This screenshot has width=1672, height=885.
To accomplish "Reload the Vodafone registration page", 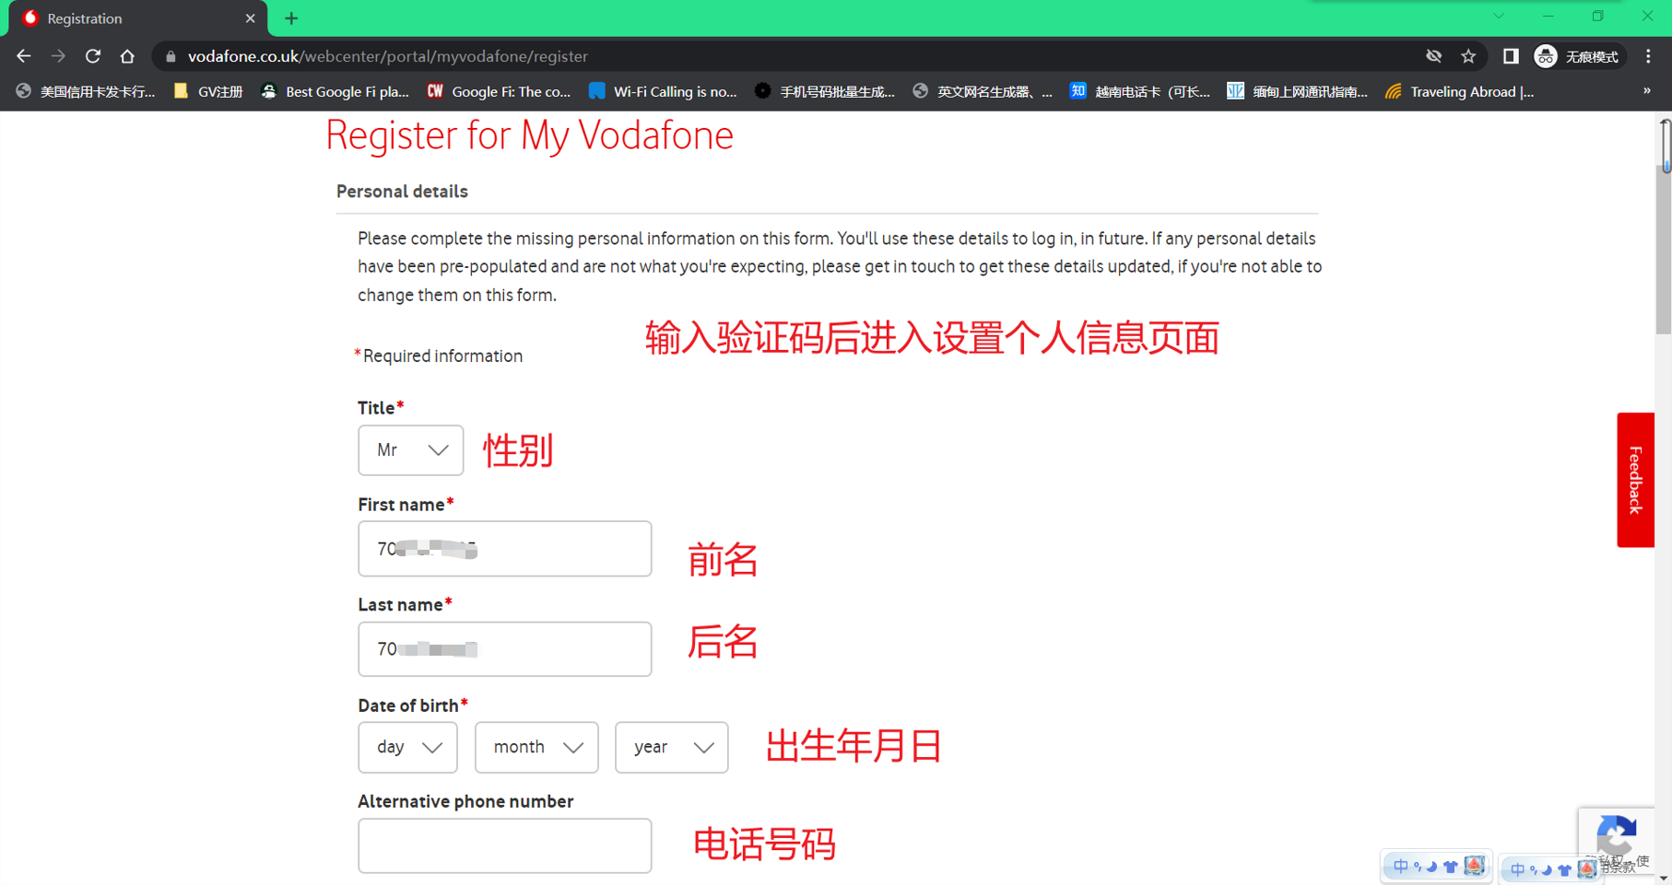I will [x=93, y=56].
